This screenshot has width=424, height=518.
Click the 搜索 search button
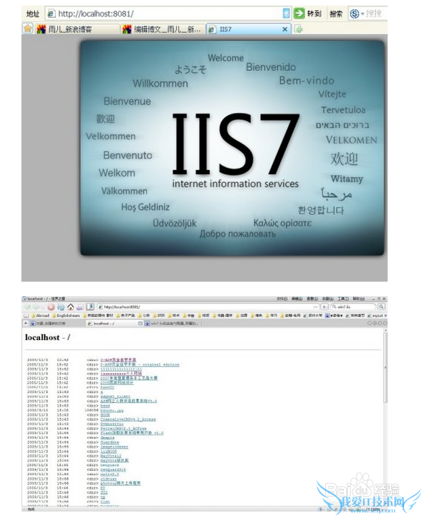point(336,14)
